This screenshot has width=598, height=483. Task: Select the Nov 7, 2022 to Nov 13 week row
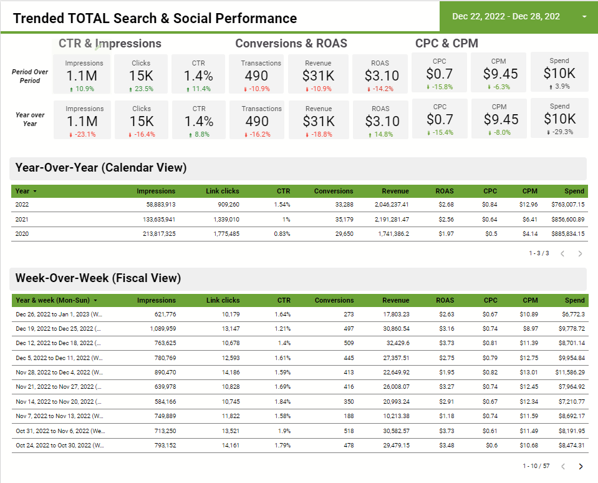tap(300, 416)
